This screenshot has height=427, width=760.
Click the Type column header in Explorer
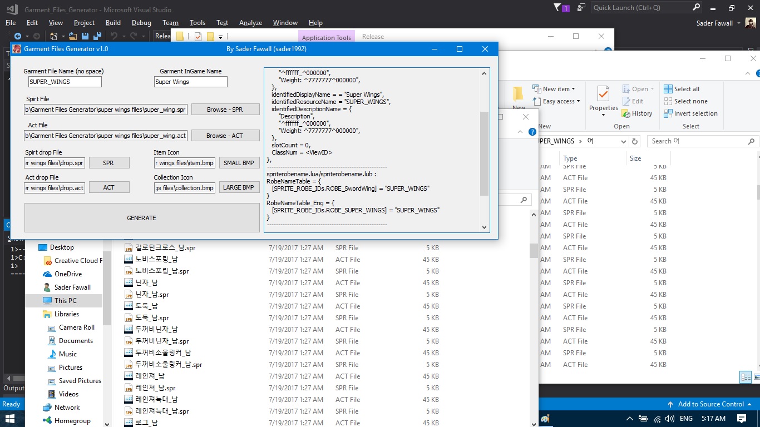coord(570,158)
